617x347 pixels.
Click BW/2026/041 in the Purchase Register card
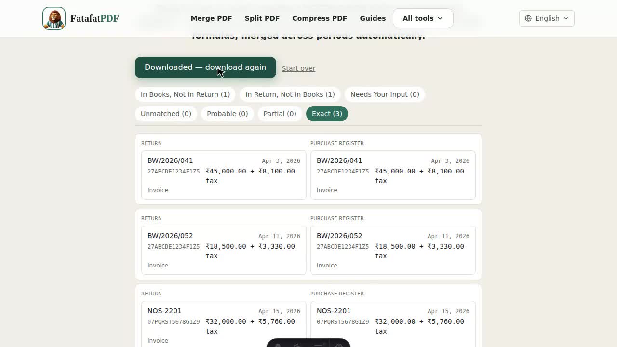339,160
